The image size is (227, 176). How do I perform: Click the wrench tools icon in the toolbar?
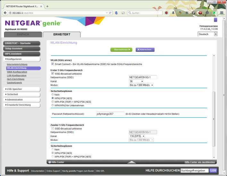[x=193, y=13]
